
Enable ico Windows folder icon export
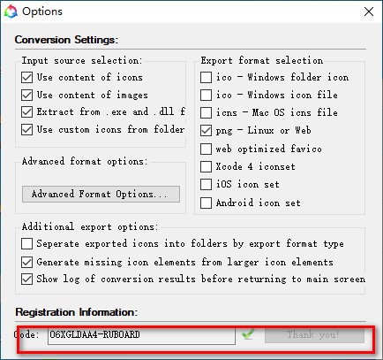[x=206, y=78]
